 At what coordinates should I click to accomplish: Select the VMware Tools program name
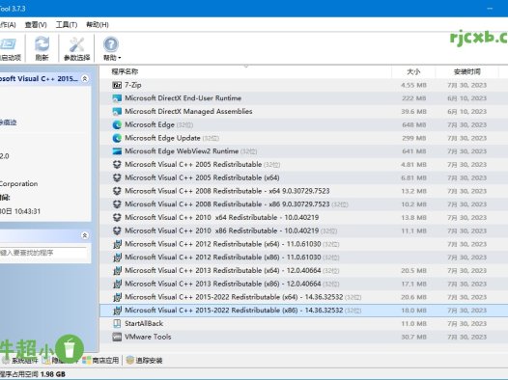(x=148, y=337)
